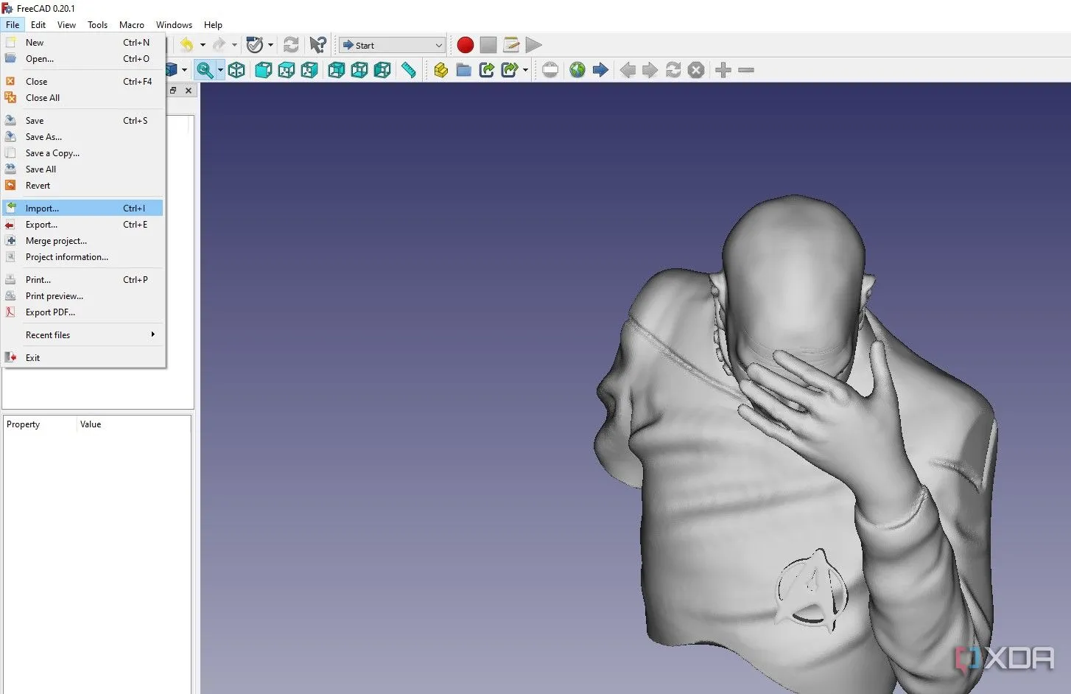Select the isometric view cube icon
The image size is (1071, 694).
(236, 70)
